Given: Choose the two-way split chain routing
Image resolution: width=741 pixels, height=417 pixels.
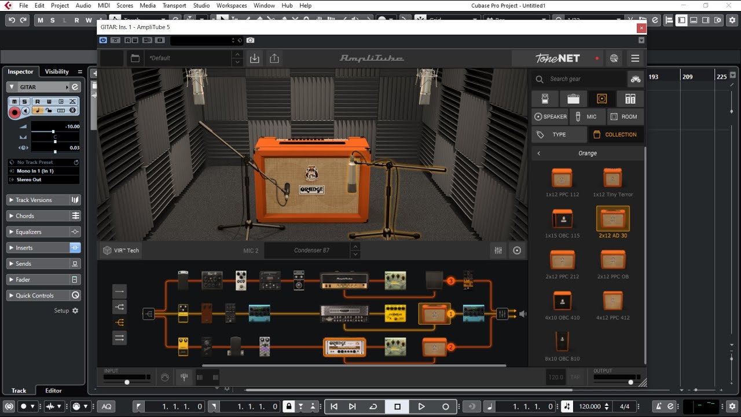Looking at the screenshot, I should [120, 306].
